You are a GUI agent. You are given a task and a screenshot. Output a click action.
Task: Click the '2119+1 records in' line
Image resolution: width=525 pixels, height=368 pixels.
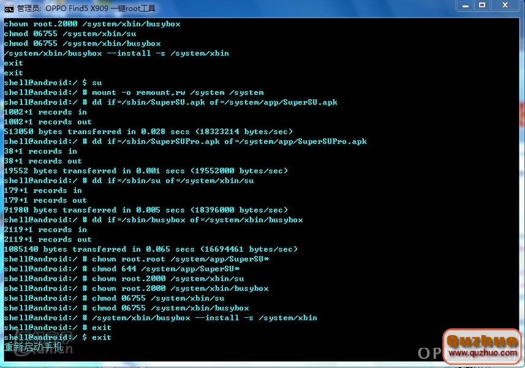click(45, 230)
